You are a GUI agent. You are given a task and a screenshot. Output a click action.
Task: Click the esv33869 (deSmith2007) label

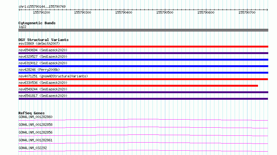[x=39, y=43]
